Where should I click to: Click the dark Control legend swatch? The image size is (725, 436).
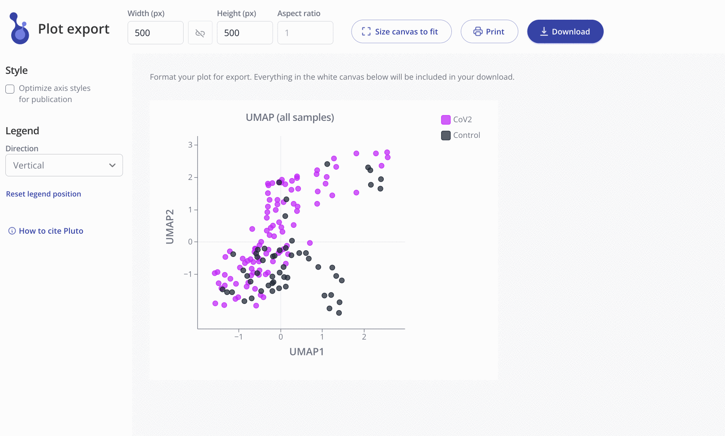446,135
